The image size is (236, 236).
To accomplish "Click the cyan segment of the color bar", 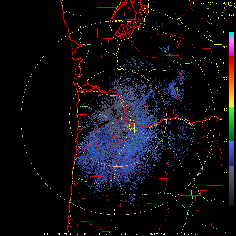I will (x=232, y=34).
